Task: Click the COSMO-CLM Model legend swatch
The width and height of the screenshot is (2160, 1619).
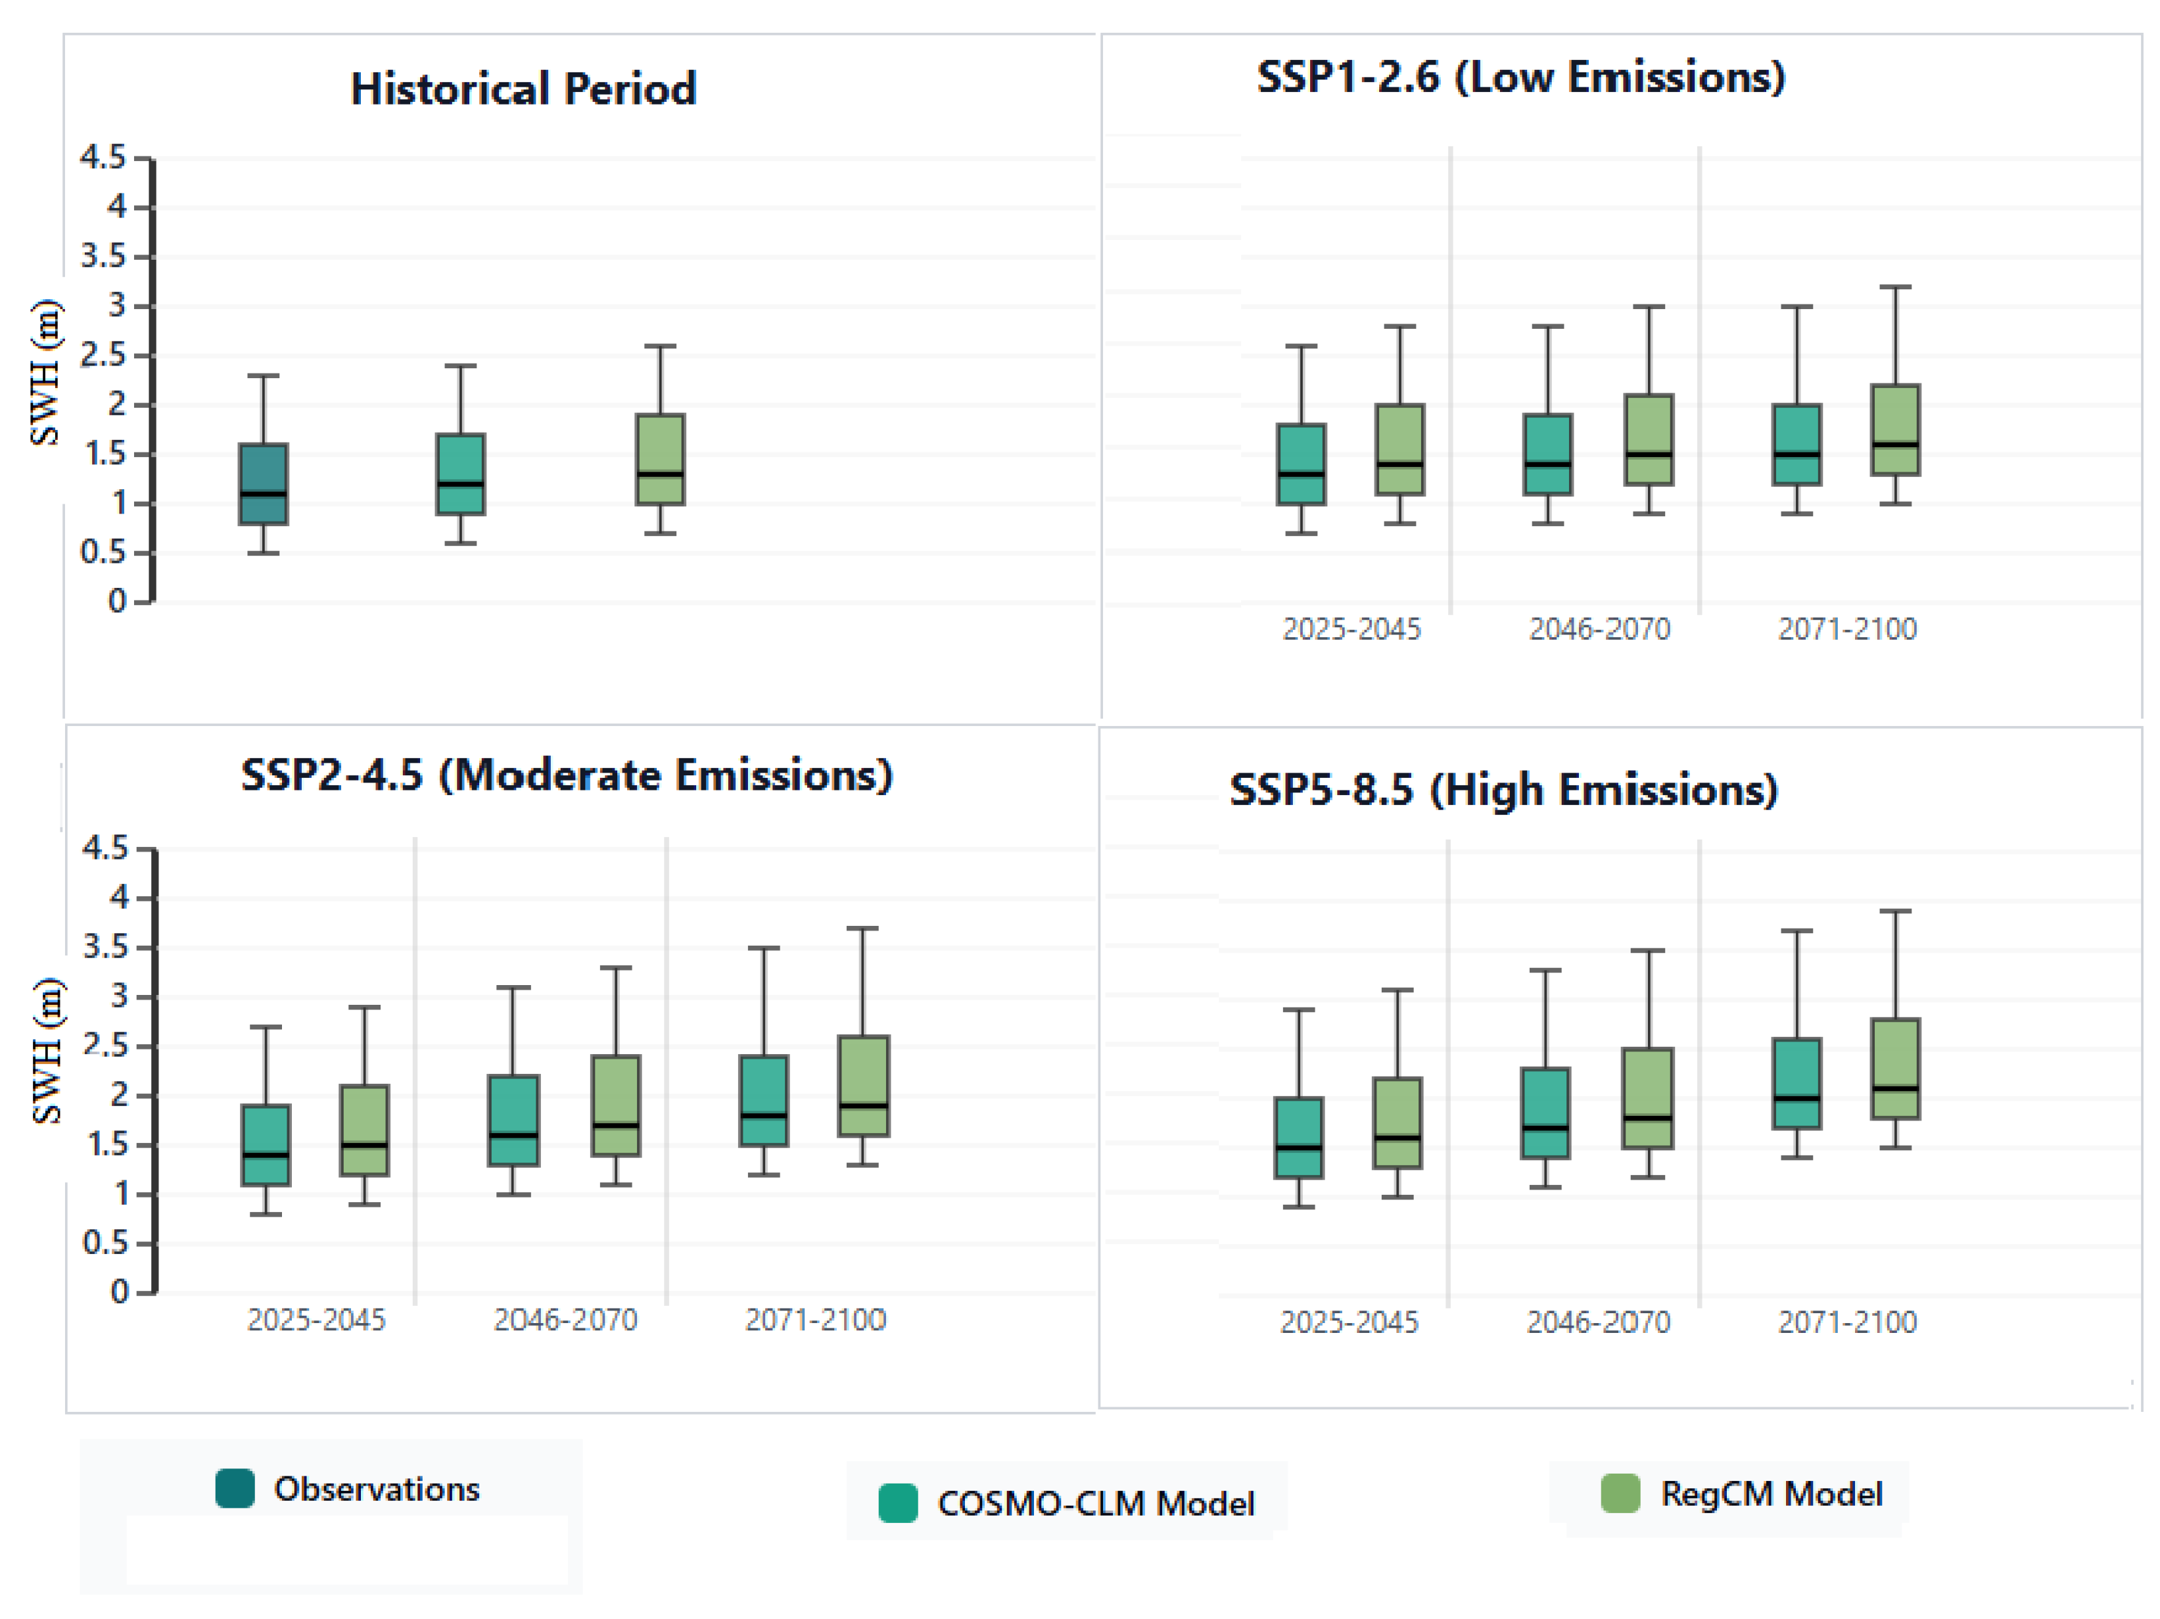Action: 897,1503
